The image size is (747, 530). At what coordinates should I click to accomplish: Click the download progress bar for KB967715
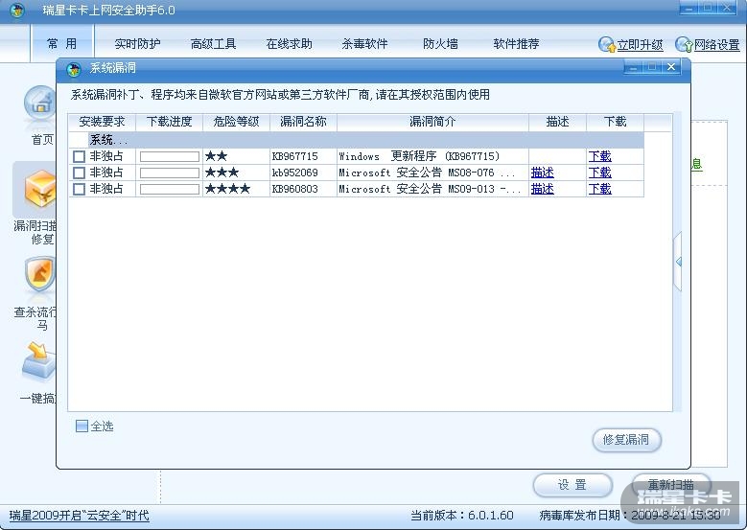click(170, 156)
